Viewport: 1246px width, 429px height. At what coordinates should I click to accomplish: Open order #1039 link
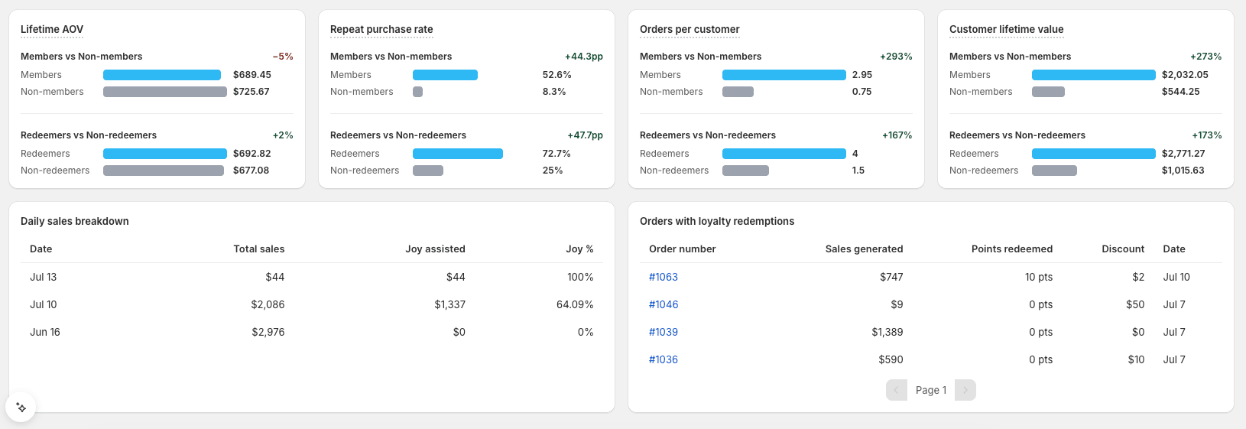tap(664, 332)
